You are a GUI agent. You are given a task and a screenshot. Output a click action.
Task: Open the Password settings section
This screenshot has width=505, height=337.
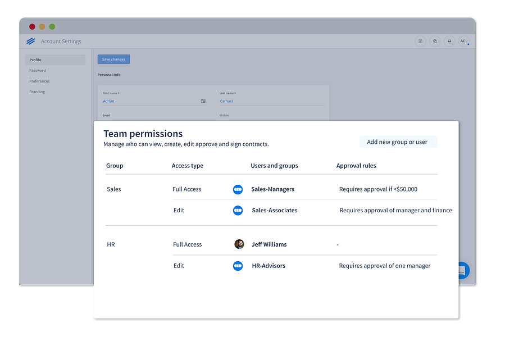click(x=38, y=71)
